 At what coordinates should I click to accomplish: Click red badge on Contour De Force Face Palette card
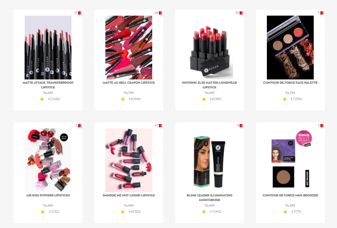pos(322,13)
